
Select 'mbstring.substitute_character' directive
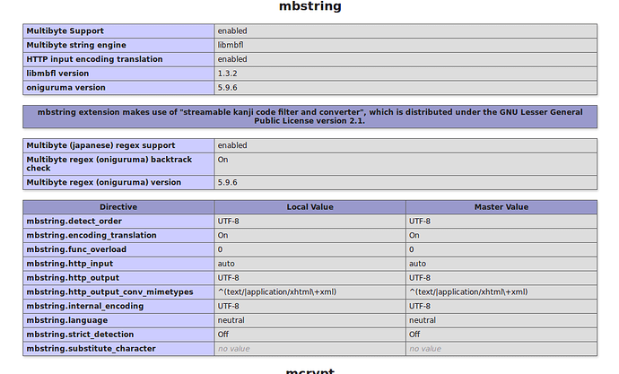(118, 349)
